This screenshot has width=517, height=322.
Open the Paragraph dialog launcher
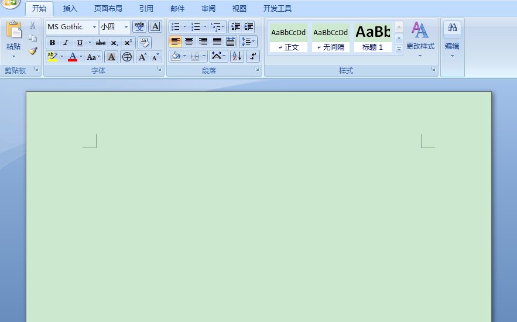[x=256, y=69]
